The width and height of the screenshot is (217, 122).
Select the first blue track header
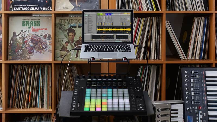pyautogui.click(x=107, y=14)
